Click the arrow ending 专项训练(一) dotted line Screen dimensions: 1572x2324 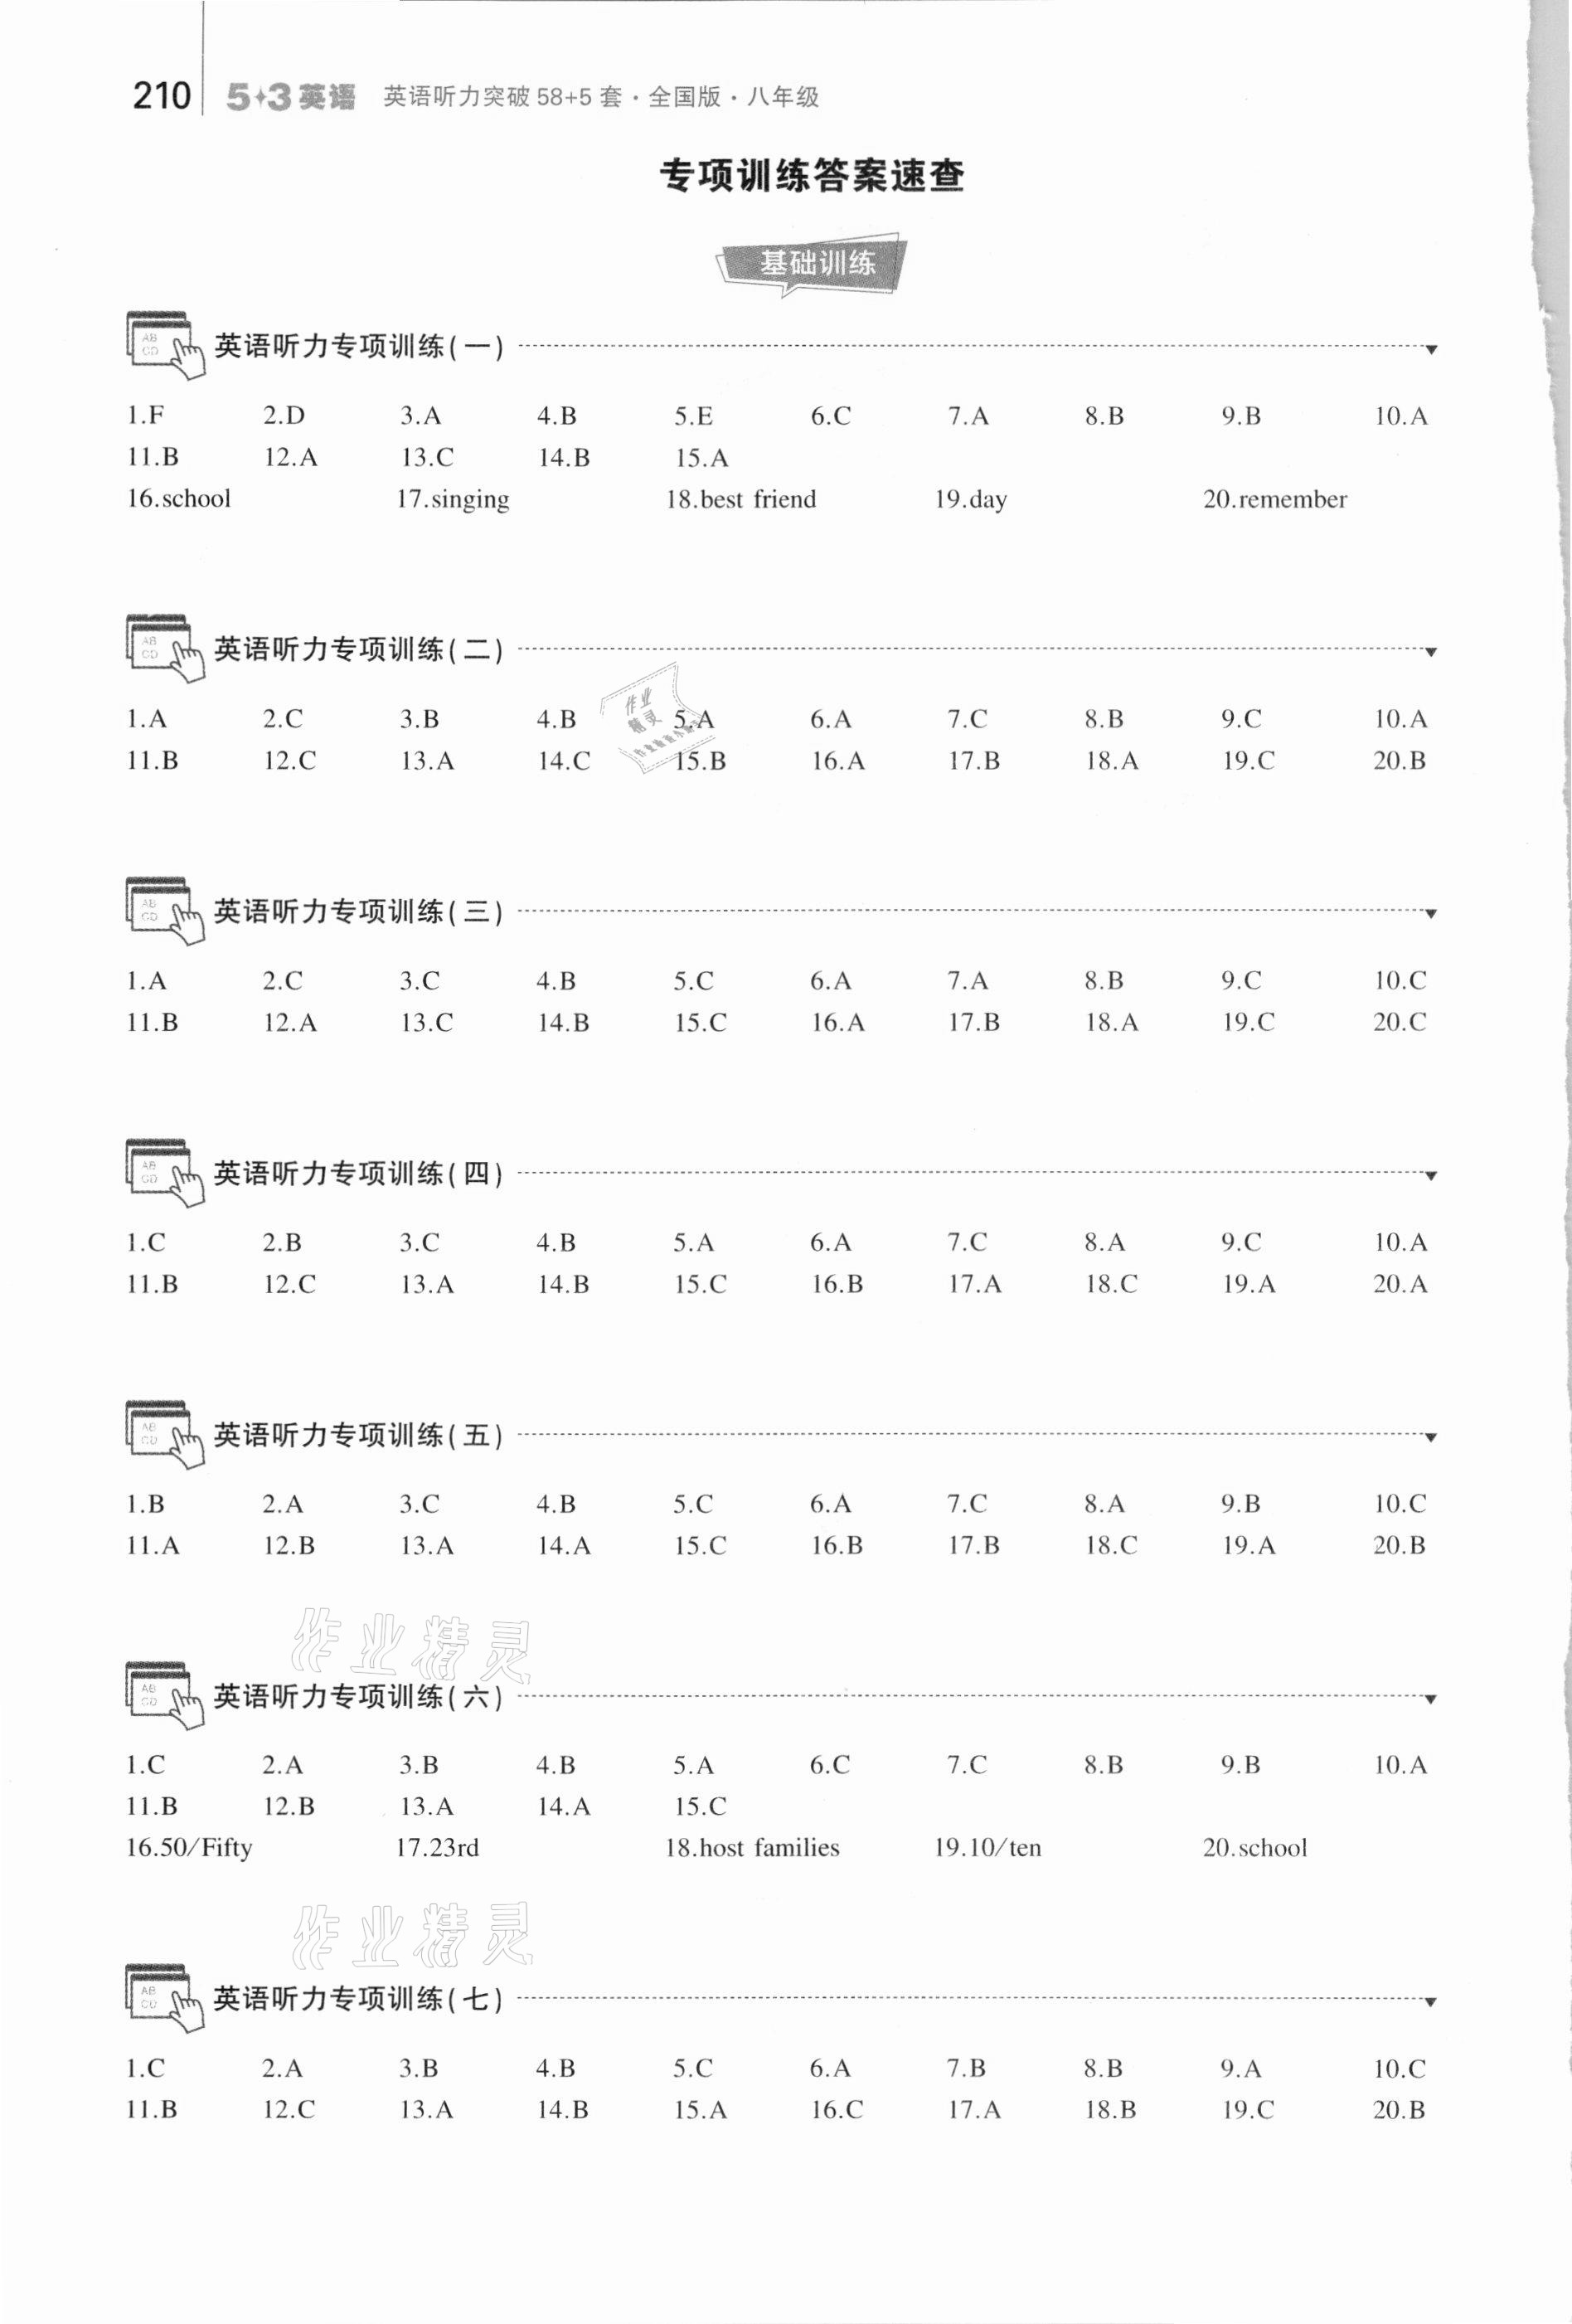[1431, 349]
